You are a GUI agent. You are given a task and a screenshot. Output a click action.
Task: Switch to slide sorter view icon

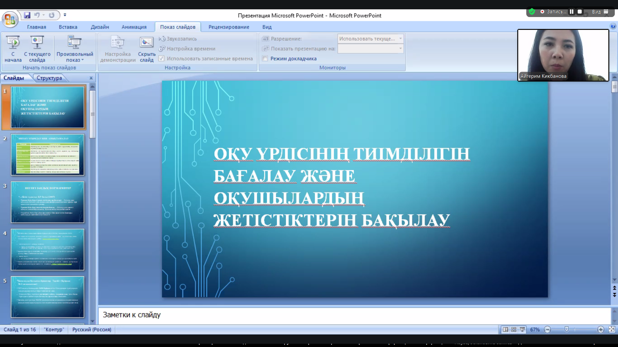click(514, 330)
